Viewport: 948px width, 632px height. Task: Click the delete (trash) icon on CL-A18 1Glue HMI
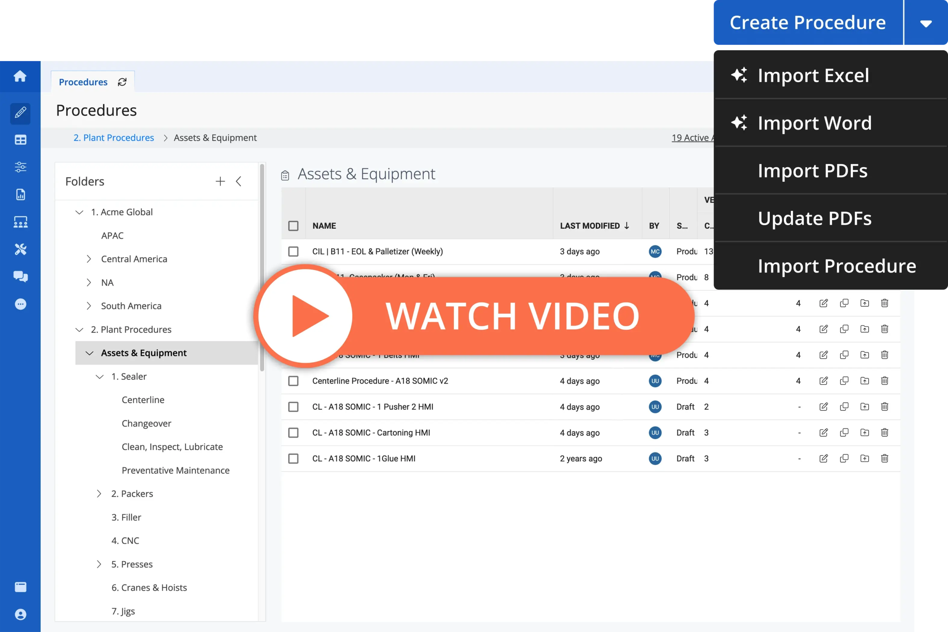(884, 458)
